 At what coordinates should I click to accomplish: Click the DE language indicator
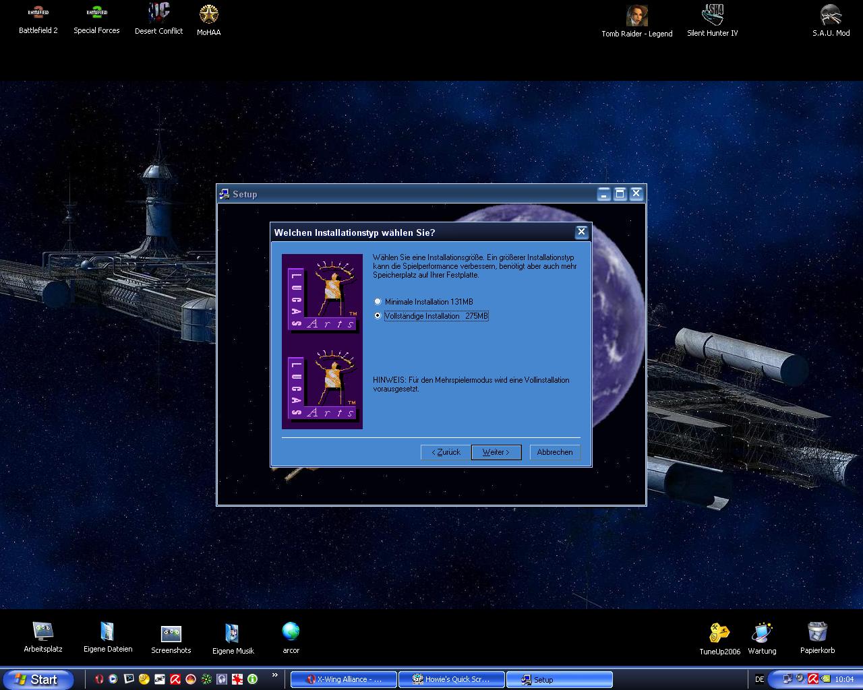760,679
